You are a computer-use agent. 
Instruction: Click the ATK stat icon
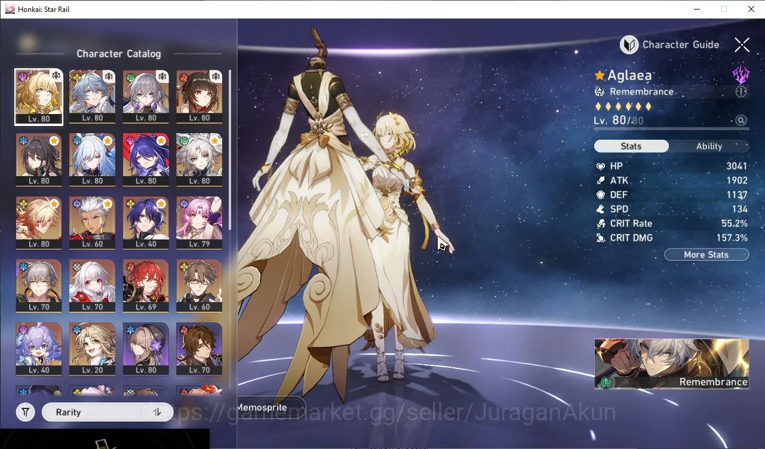coord(600,180)
